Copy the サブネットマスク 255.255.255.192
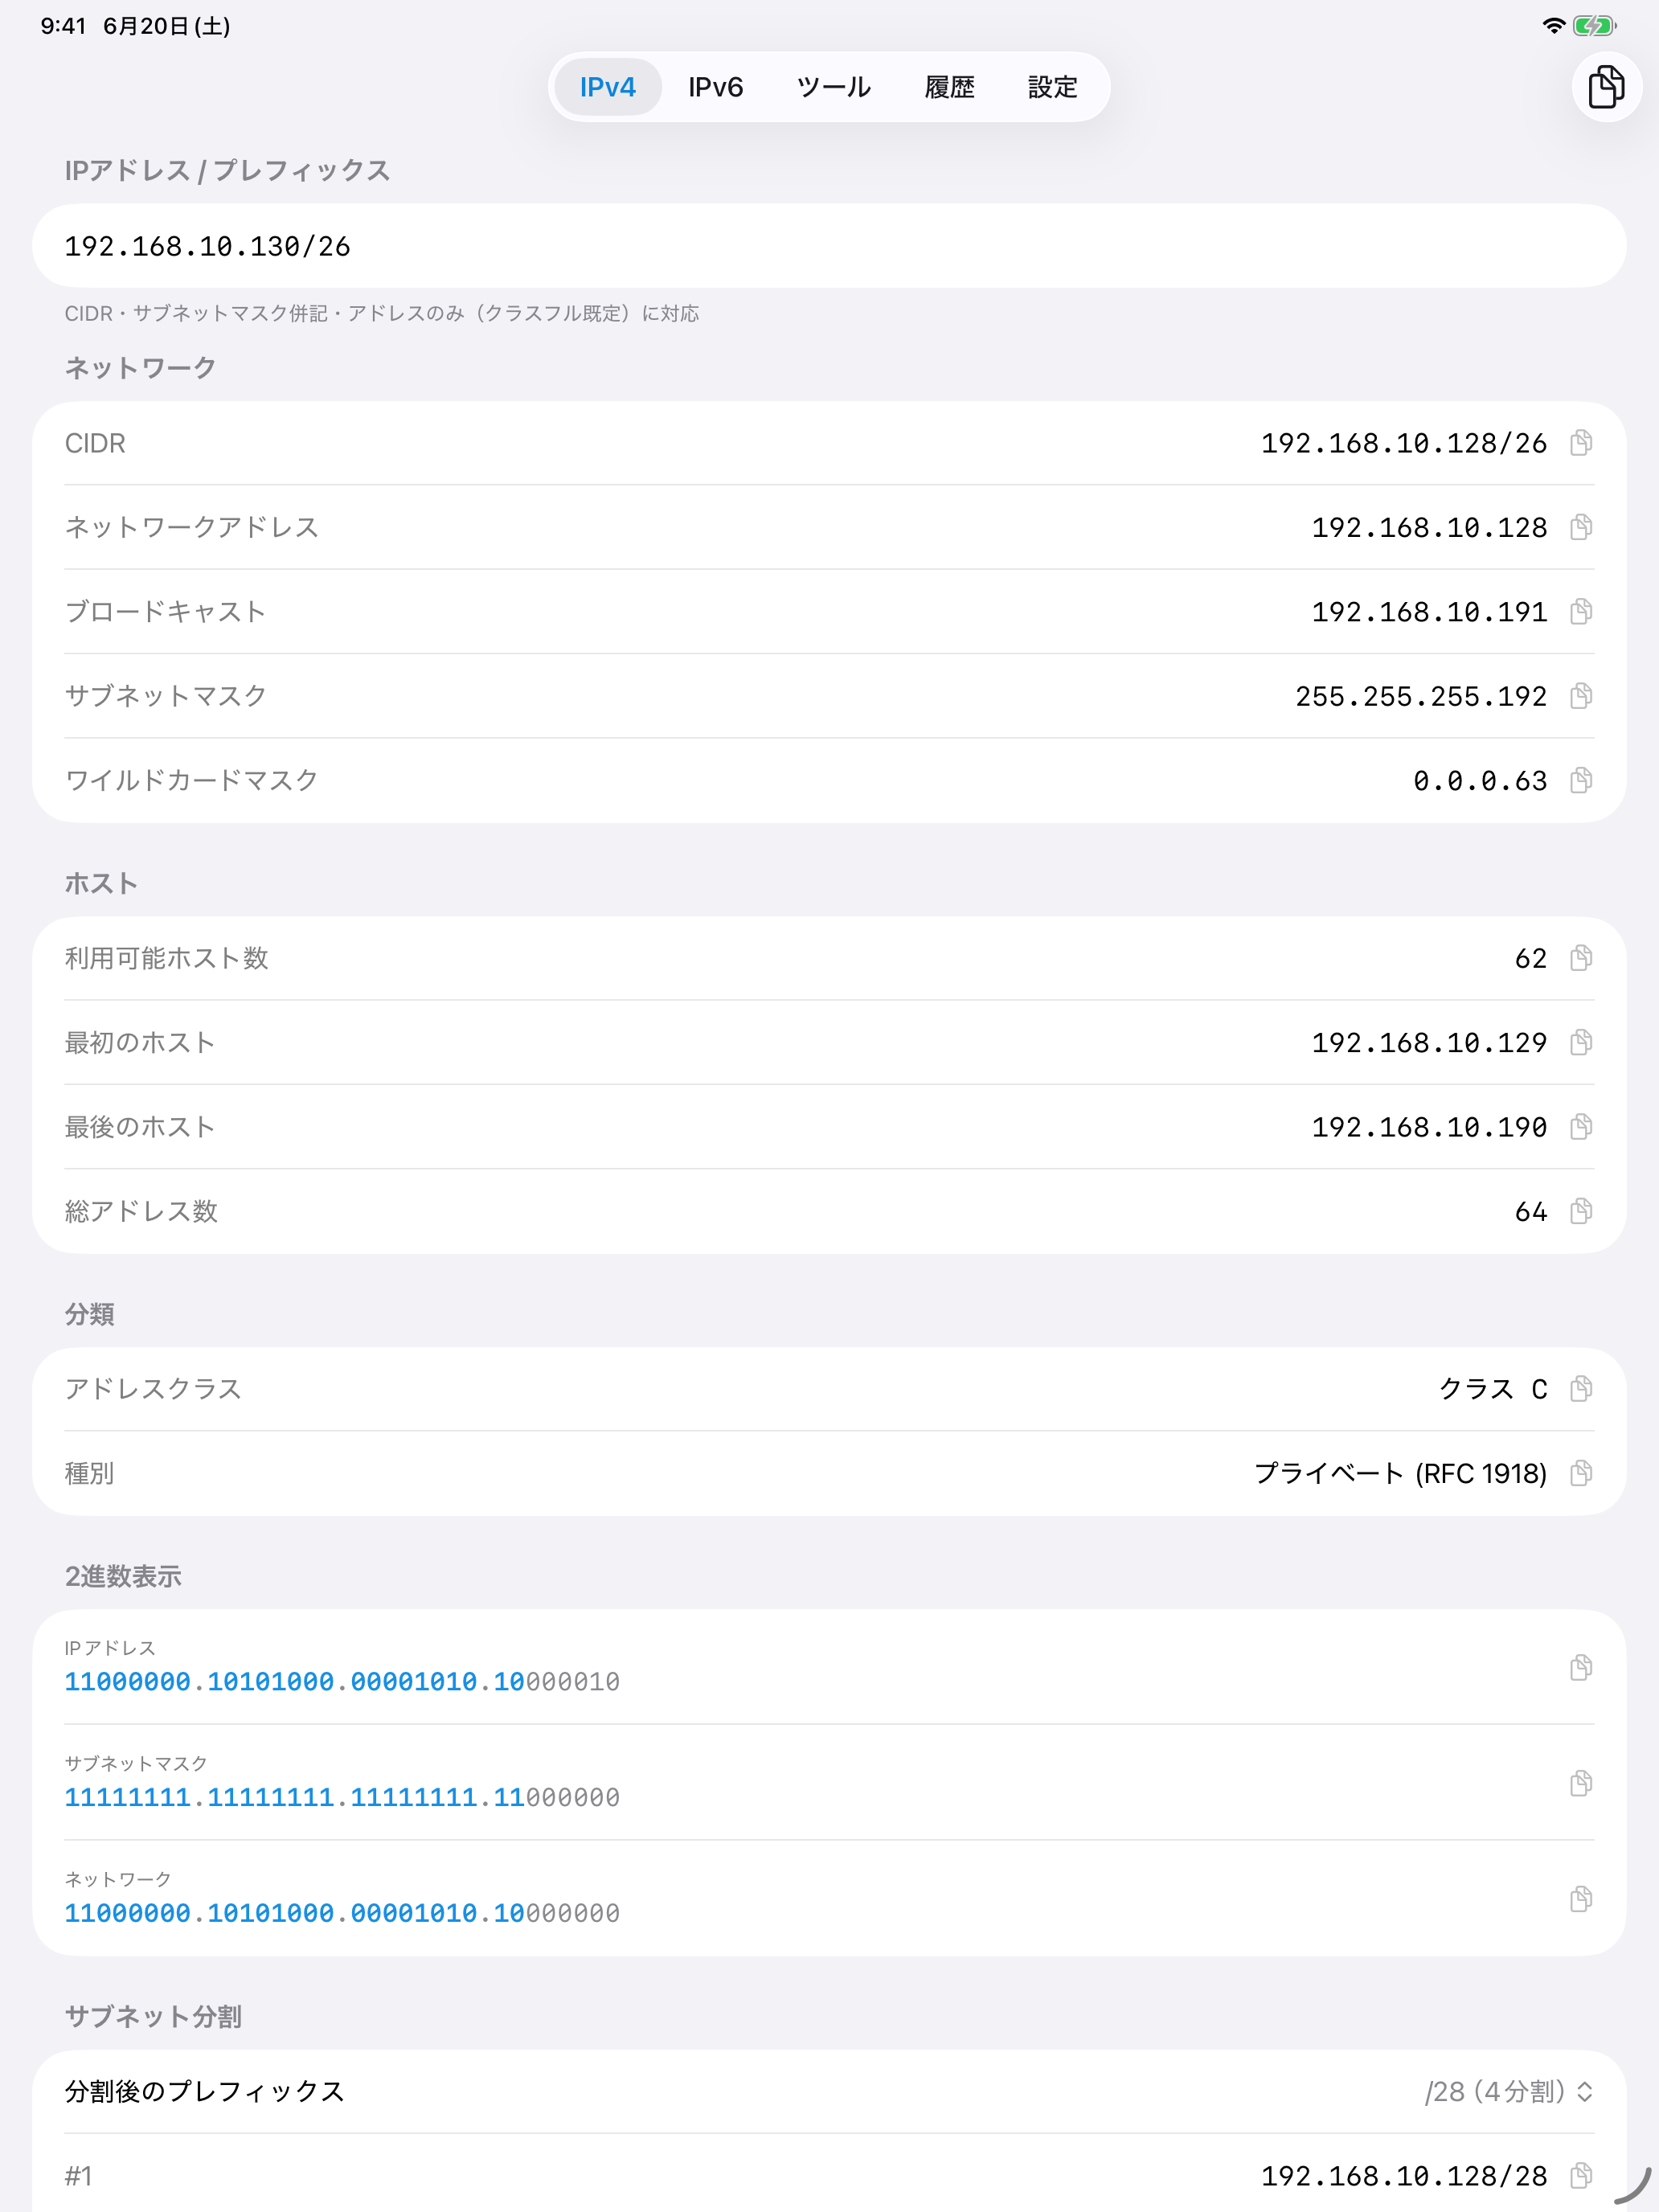Viewport: 1659px width, 2212px height. tap(1580, 696)
